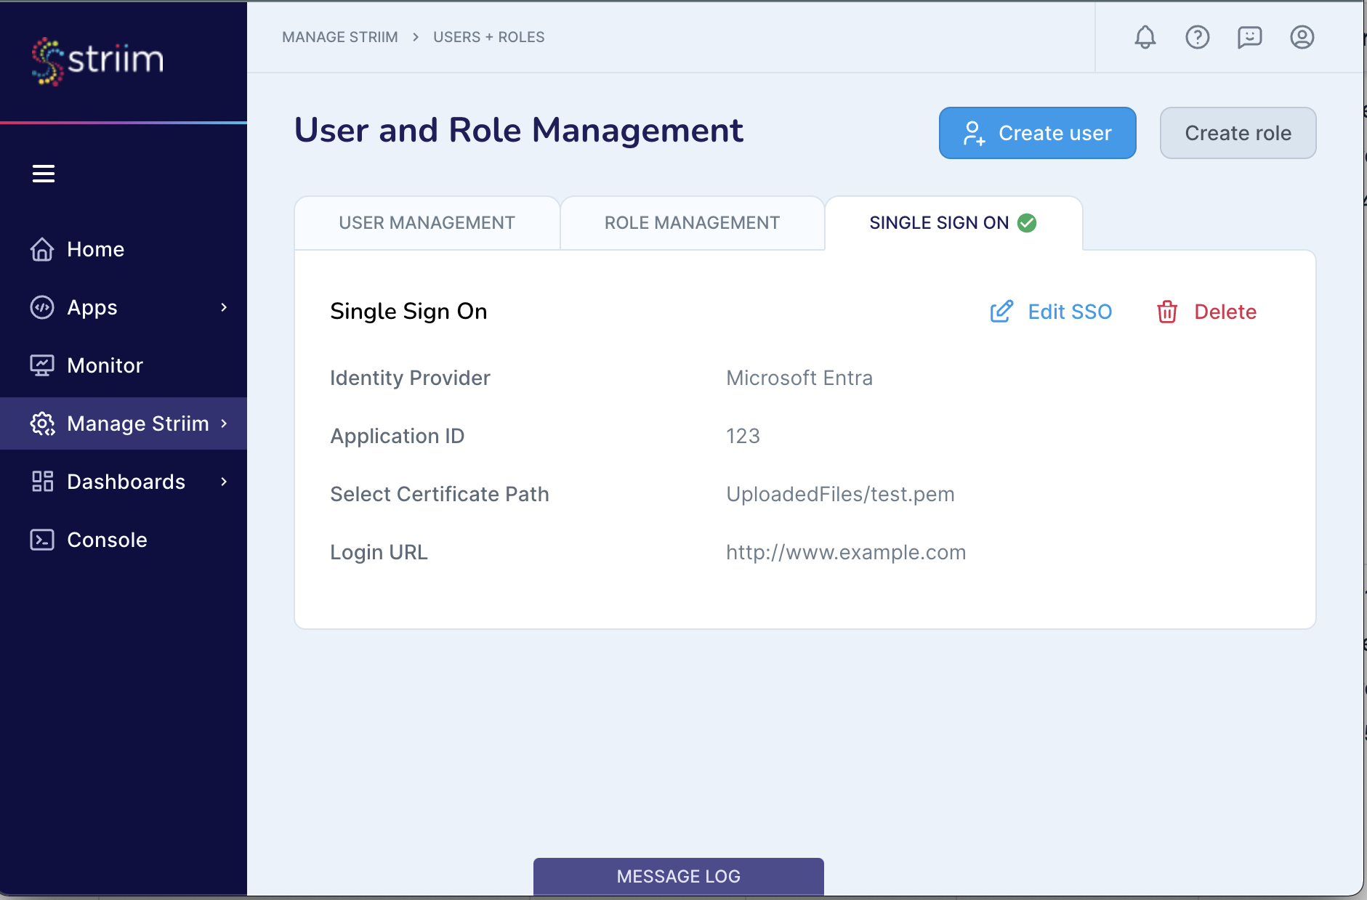Viewport: 1367px width, 900px height.
Task: Toggle the hamburger menu in sidebar
Action: [44, 174]
